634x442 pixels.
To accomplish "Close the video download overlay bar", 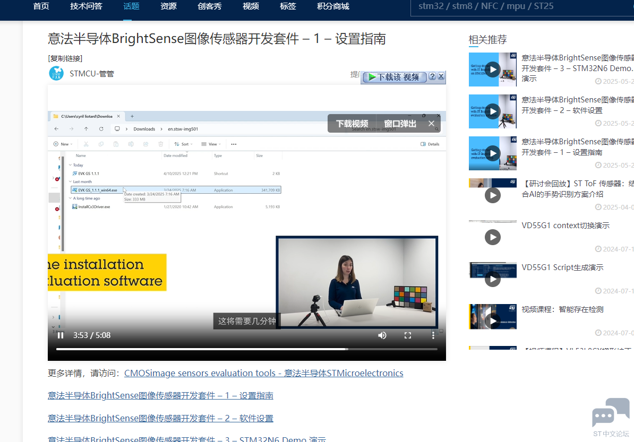I will [431, 124].
